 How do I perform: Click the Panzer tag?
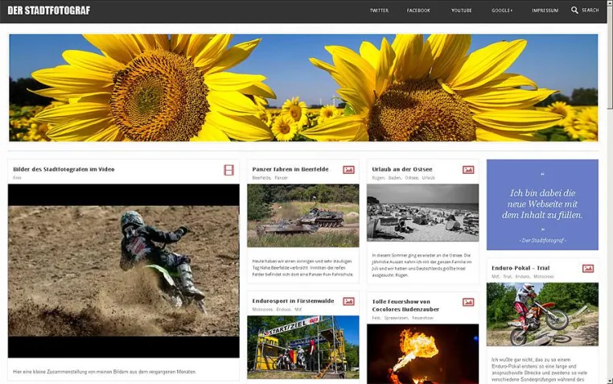[x=281, y=178]
